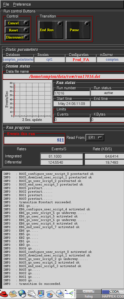This screenshot has width=124, height=299.
Task: Click the KBytes limit input field
Action: click(x=107, y=120)
